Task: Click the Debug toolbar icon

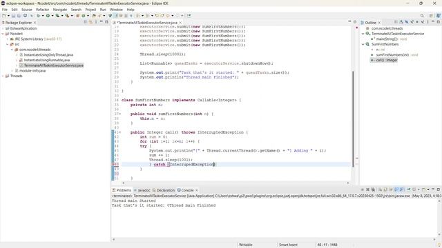Action: (39, 16)
